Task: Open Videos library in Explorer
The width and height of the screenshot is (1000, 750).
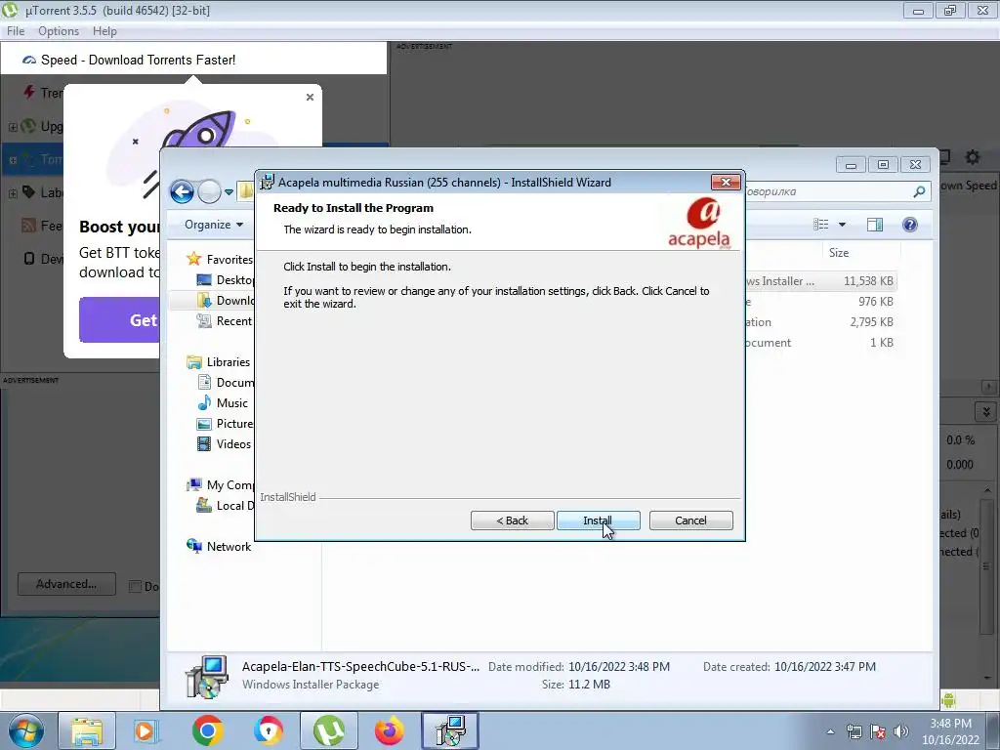Action: (224, 444)
